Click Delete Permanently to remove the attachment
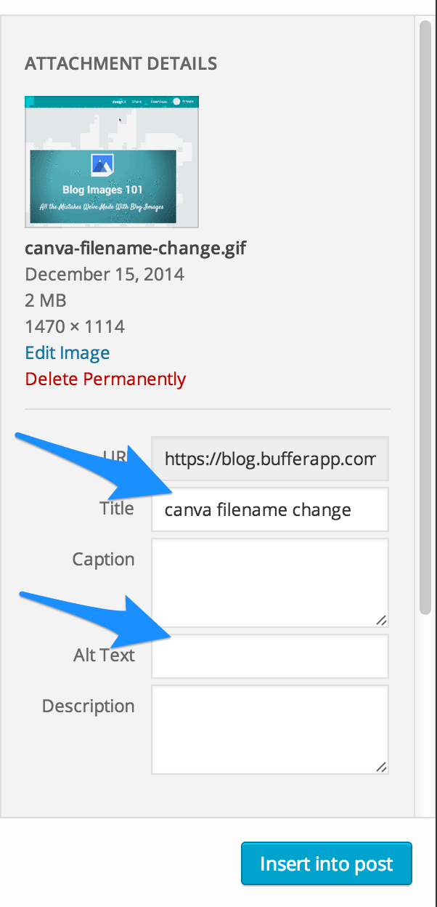 click(x=105, y=379)
